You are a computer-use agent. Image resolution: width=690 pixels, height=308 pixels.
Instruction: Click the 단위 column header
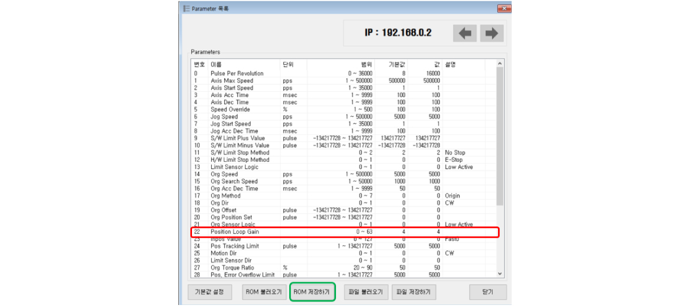click(x=293, y=65)
